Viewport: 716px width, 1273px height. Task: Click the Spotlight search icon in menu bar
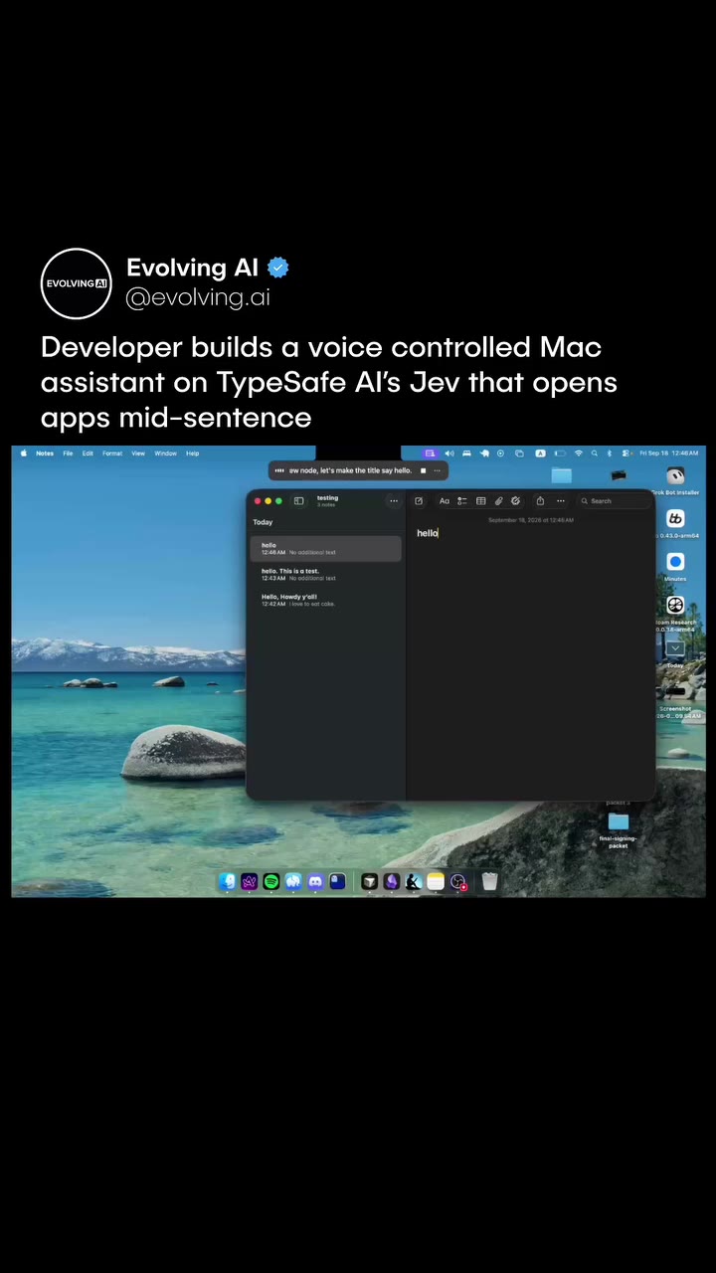[594, 454]
